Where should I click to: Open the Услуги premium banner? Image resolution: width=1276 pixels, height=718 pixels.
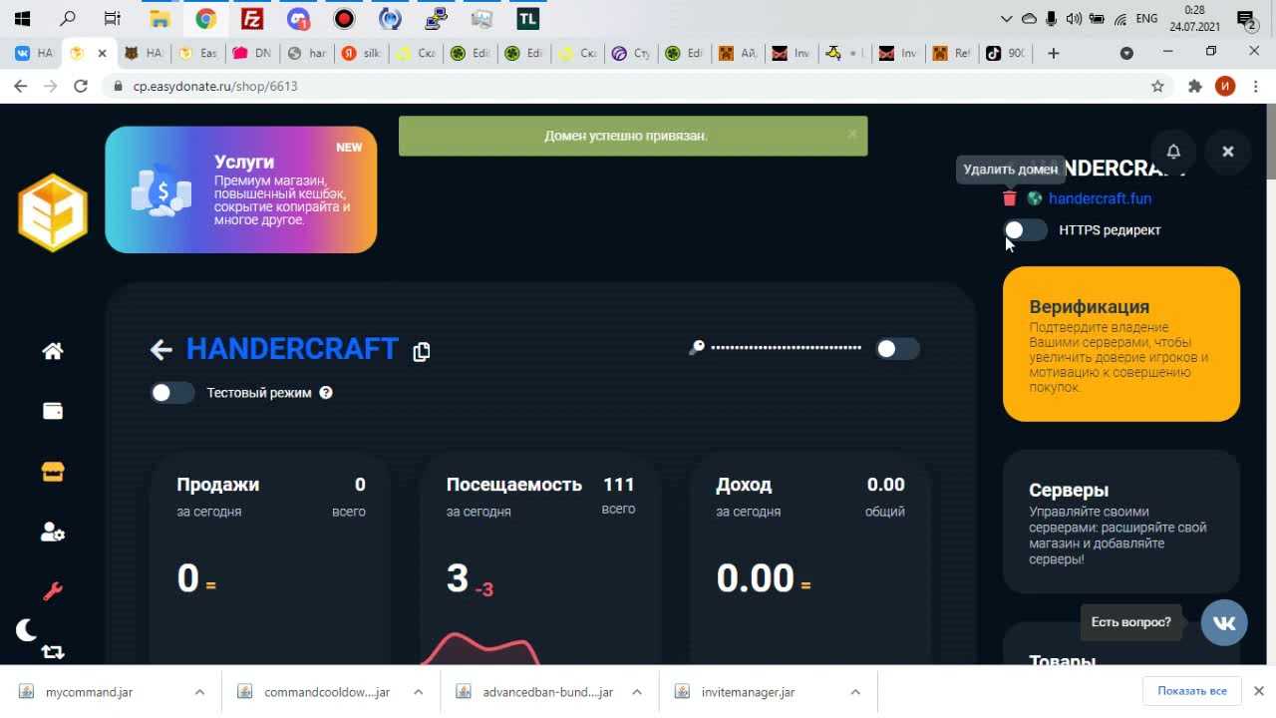tap(241, 189)
